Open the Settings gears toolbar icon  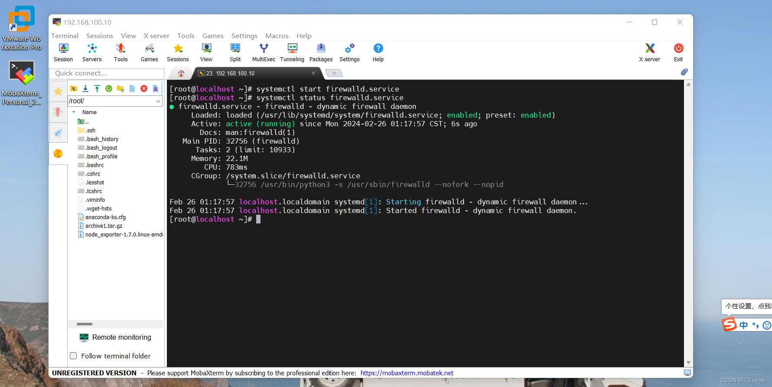pyautogui.click(x=349, y=52)
